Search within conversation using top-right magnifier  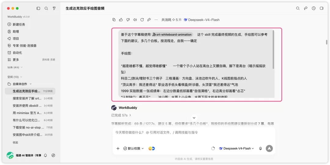pos(298,9)
